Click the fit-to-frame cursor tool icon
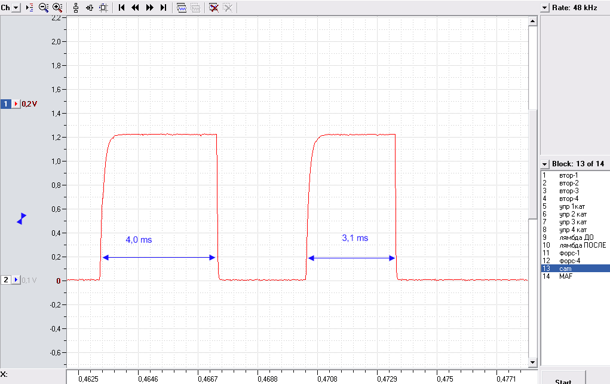This screenshot has height=384, width=610. click(103, 8)
